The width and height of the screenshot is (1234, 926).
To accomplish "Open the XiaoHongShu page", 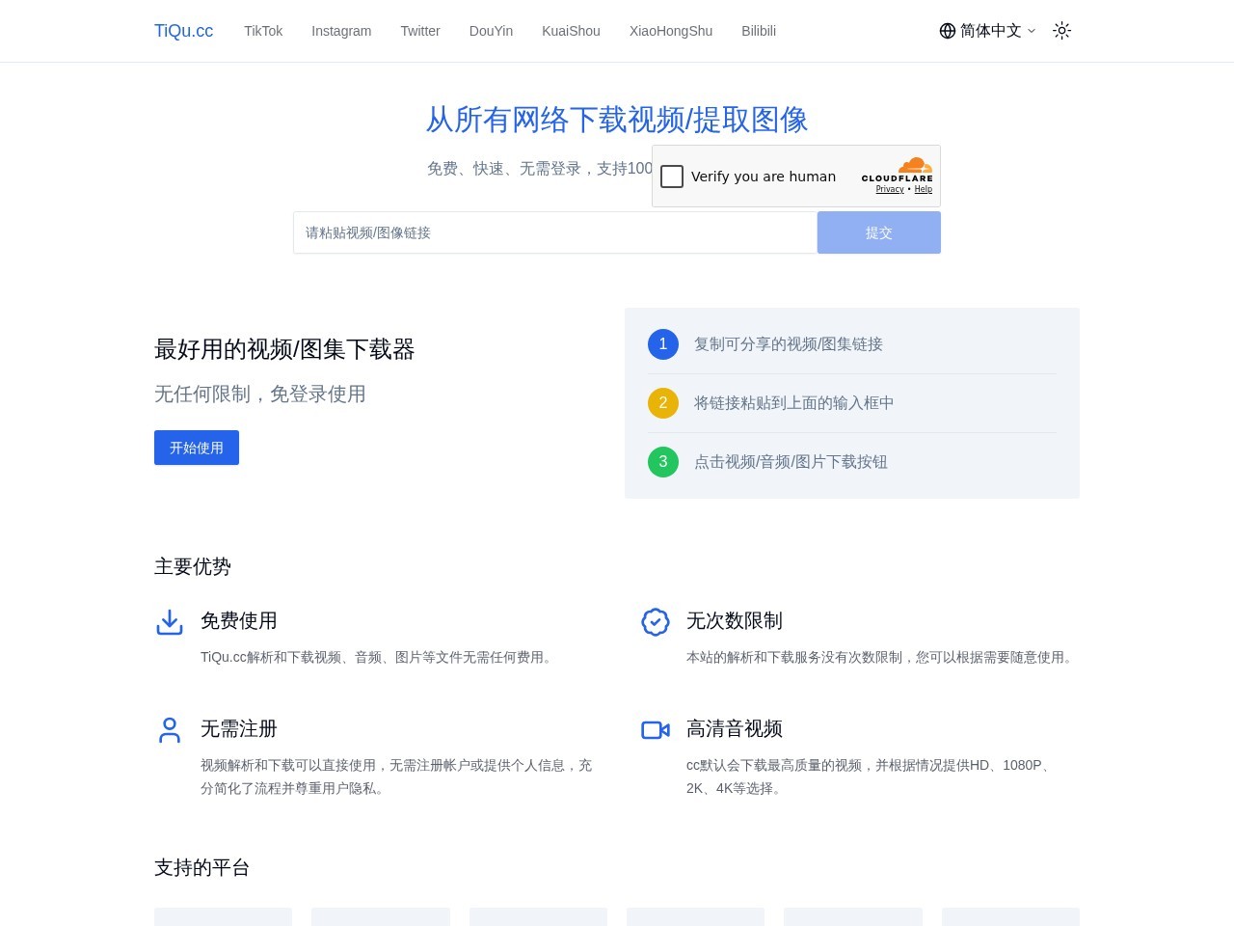I will point(671,31).
